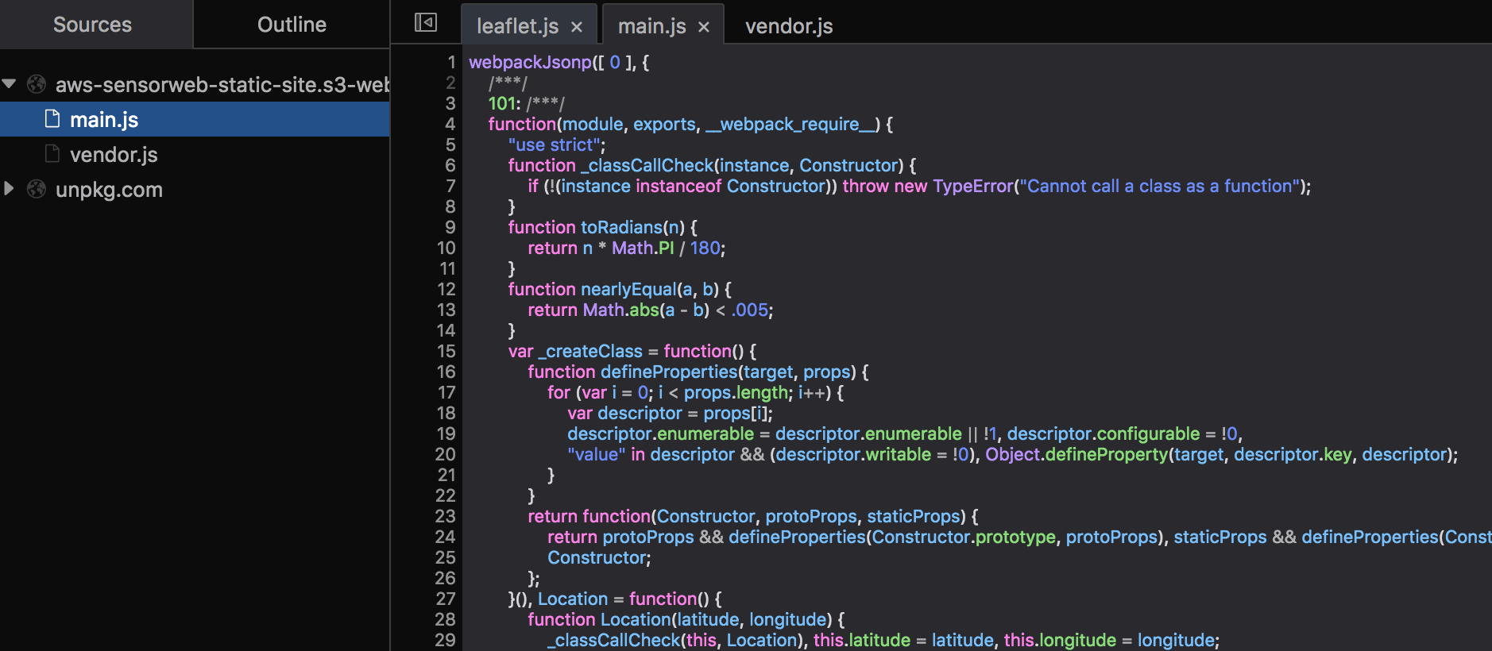Click line number 27 in the gutter
The image size is (1492, 651).
pos(446,599)
